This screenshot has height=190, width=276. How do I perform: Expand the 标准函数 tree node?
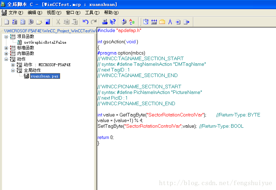click(6, 48)
